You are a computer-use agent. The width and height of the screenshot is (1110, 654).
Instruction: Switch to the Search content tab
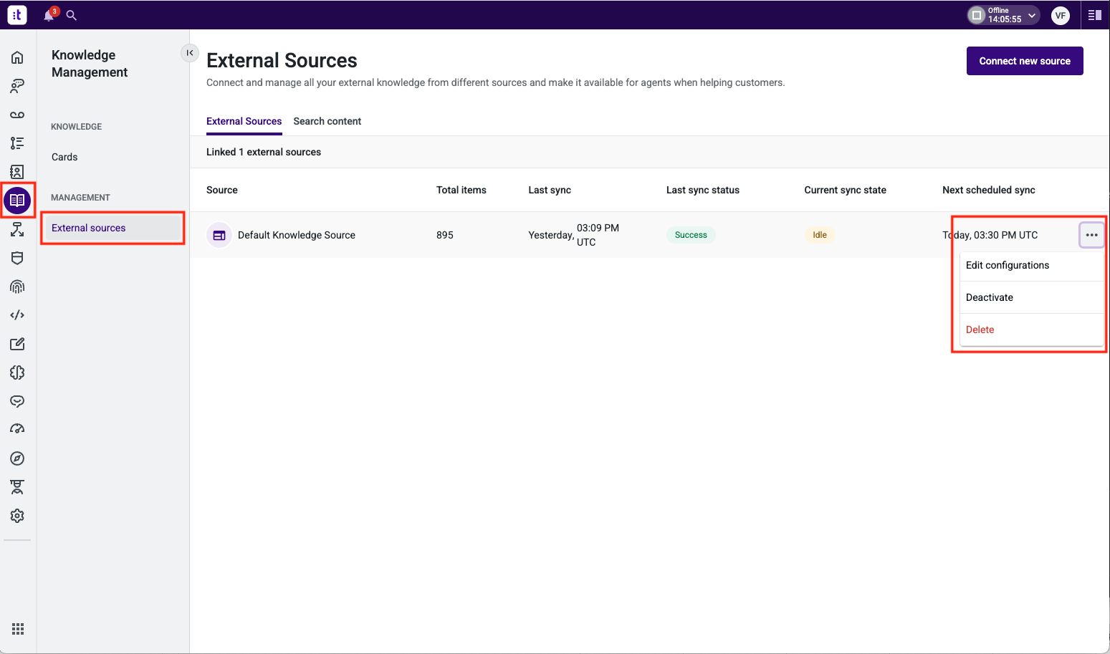[327, 122]
